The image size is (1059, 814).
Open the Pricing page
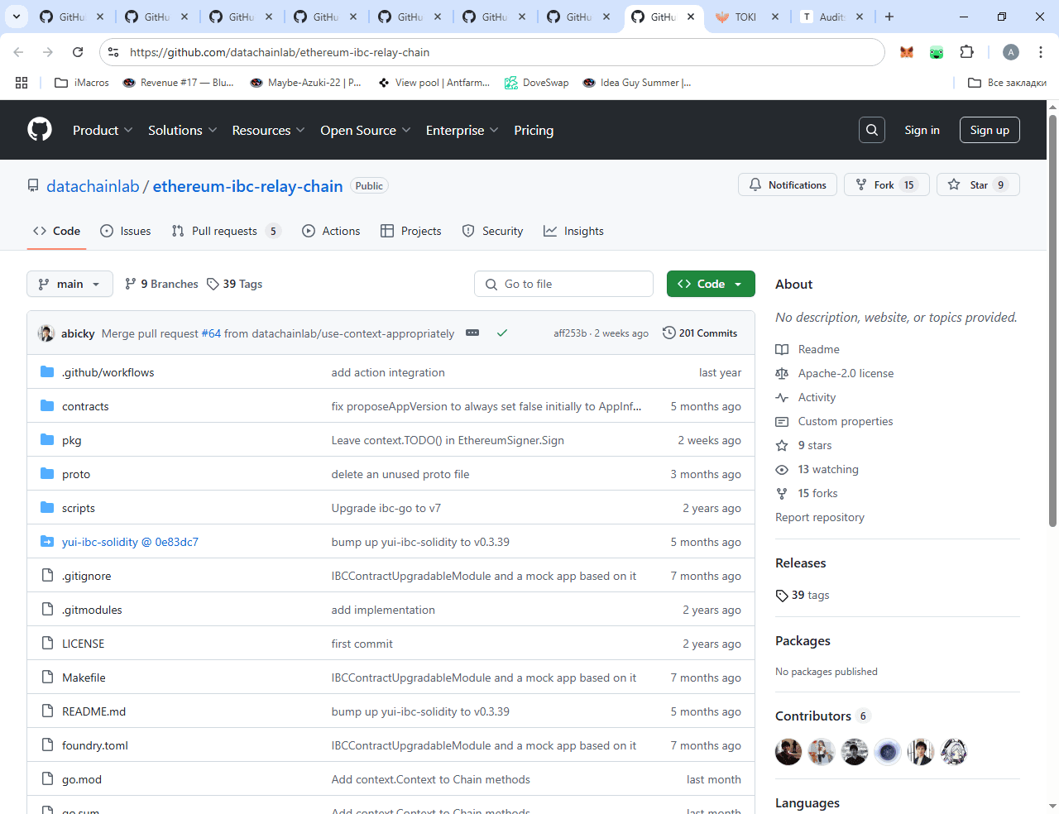click(534, 130)
